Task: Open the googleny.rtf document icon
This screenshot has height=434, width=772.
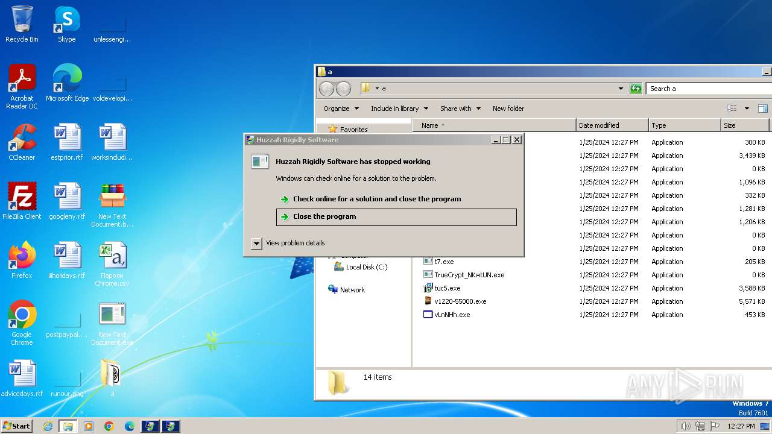Action: tap(67, 201)
